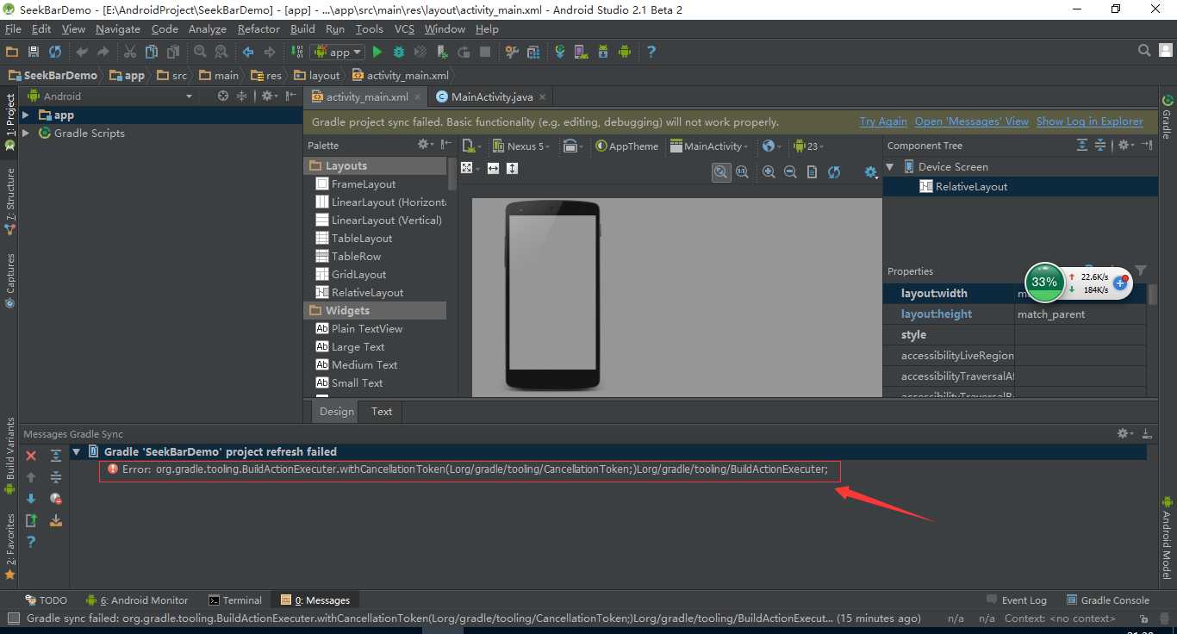Run the app with the green play button
This screenshot has height=634, width=1177.
(377, 52)
